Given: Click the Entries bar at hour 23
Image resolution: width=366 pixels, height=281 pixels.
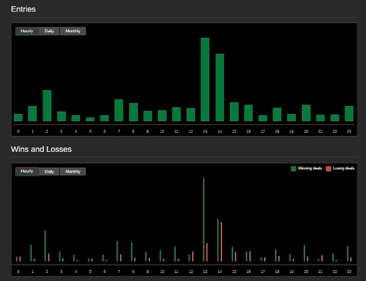Looking at the screenshot, I should point(349,113).
